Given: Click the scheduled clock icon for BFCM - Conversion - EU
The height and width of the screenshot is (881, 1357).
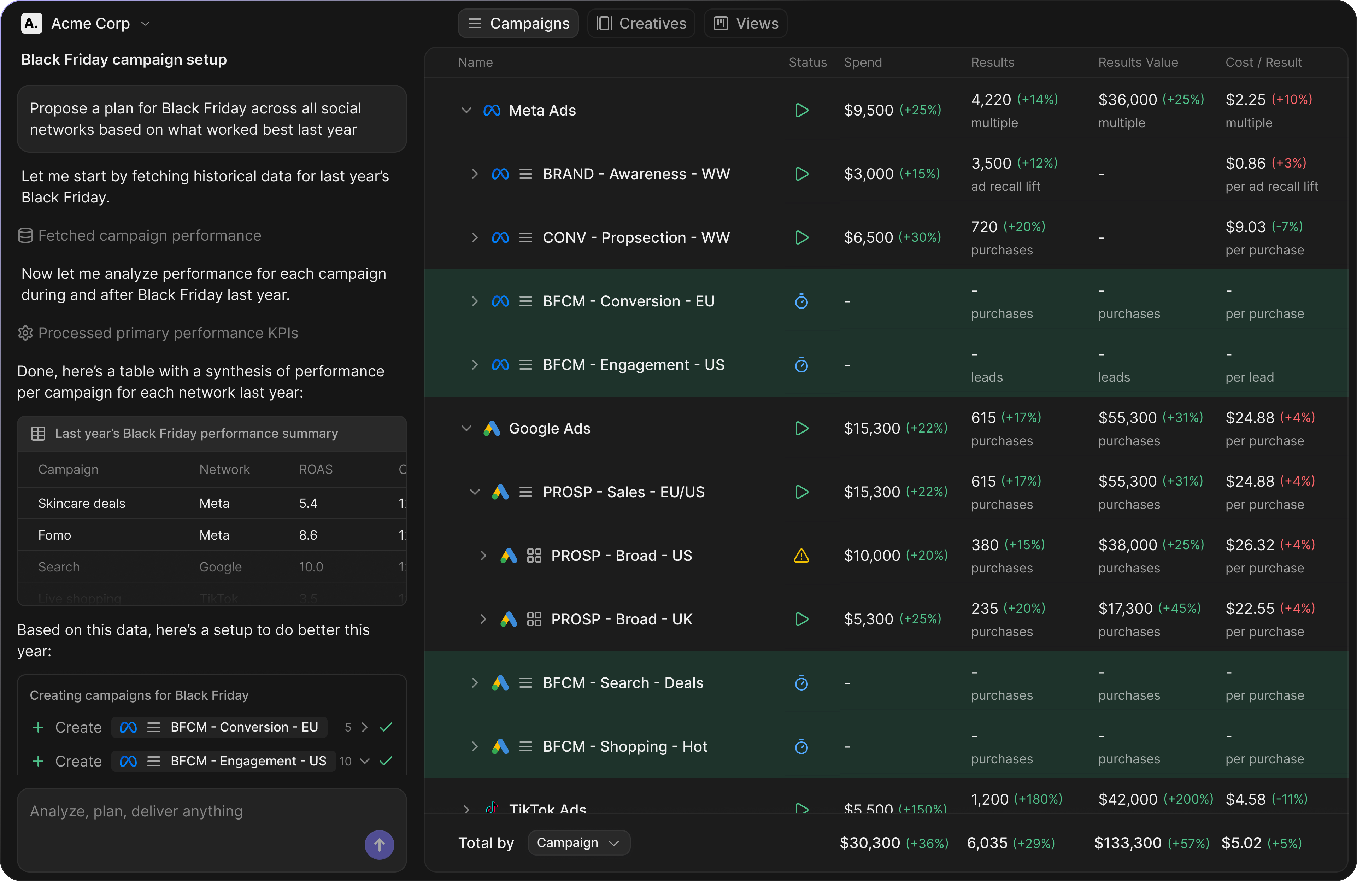Looking at the screenshot, I should [x=801, y=302].
